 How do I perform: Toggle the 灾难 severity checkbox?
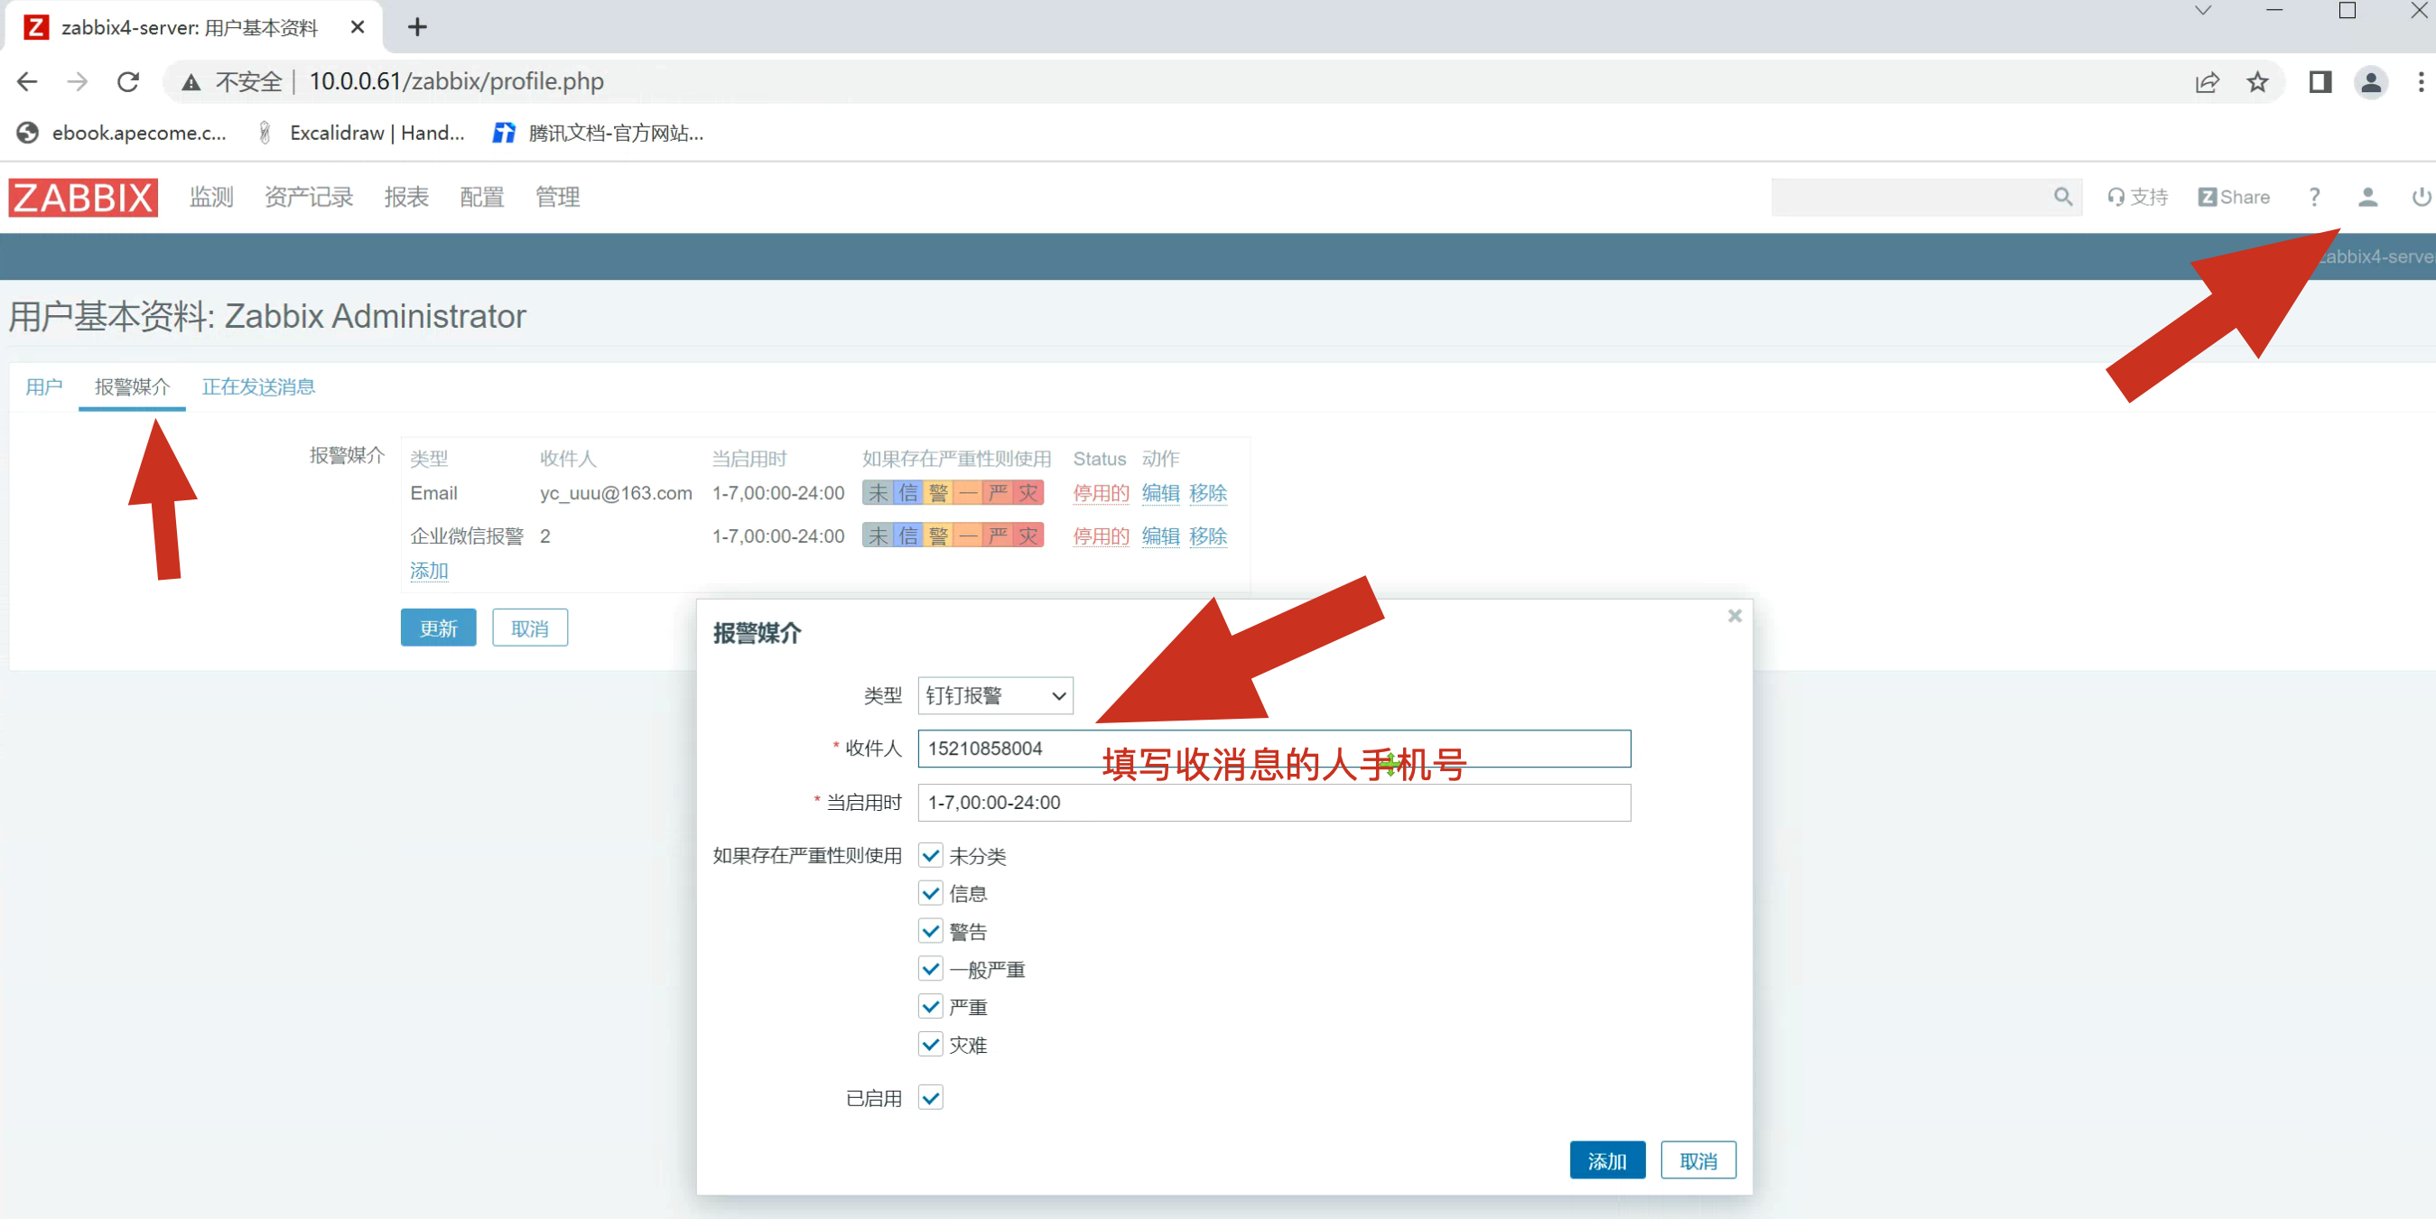[931, 1044]
